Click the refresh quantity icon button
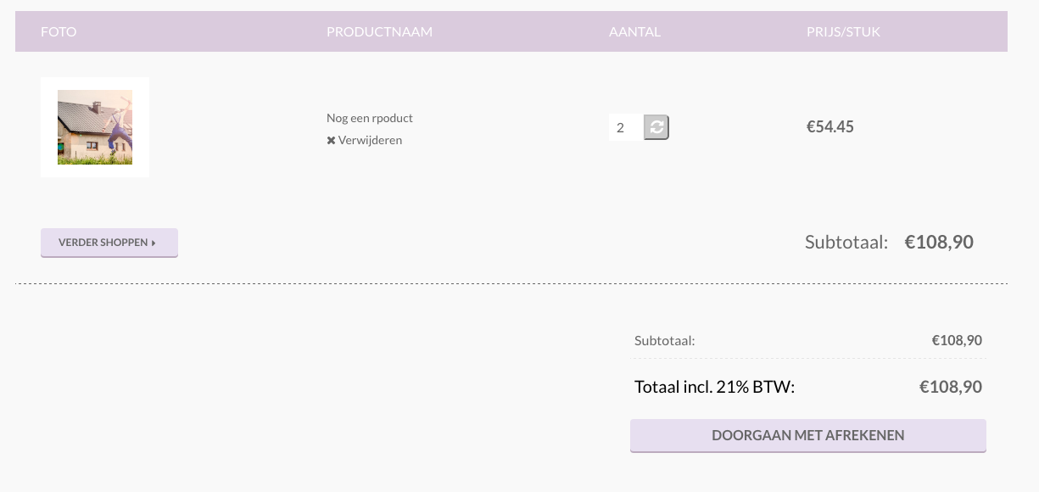 pos(656,127)
